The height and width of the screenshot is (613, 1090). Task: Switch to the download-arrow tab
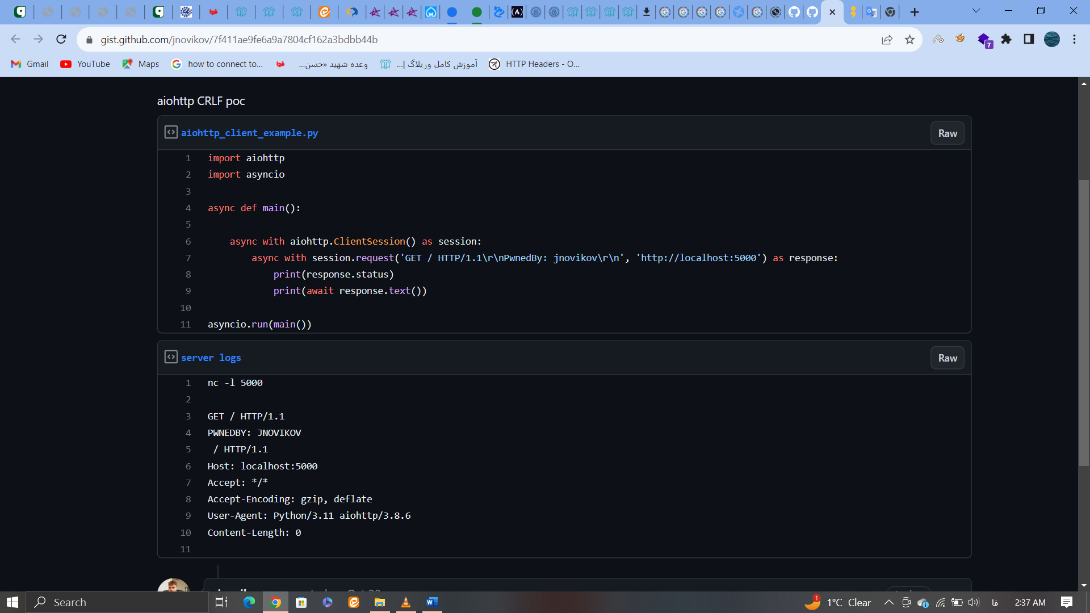pos(647,12)
